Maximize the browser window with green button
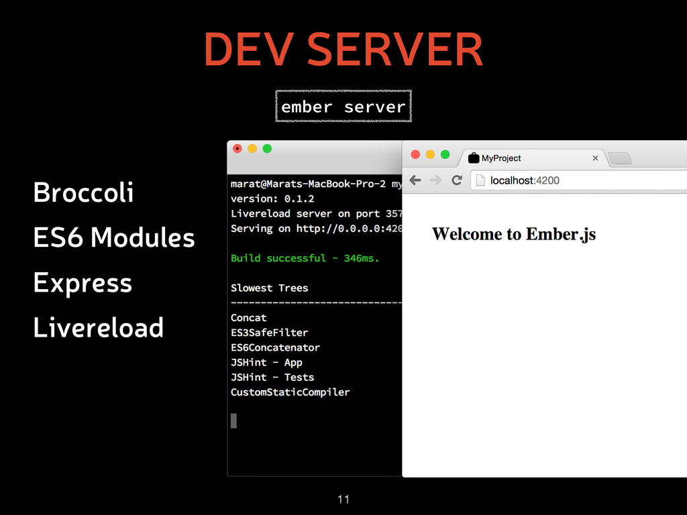The height and width of the screenshot is (515, 687). coord(445,154)
